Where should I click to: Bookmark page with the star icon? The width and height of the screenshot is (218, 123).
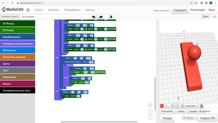pos(196,3)
